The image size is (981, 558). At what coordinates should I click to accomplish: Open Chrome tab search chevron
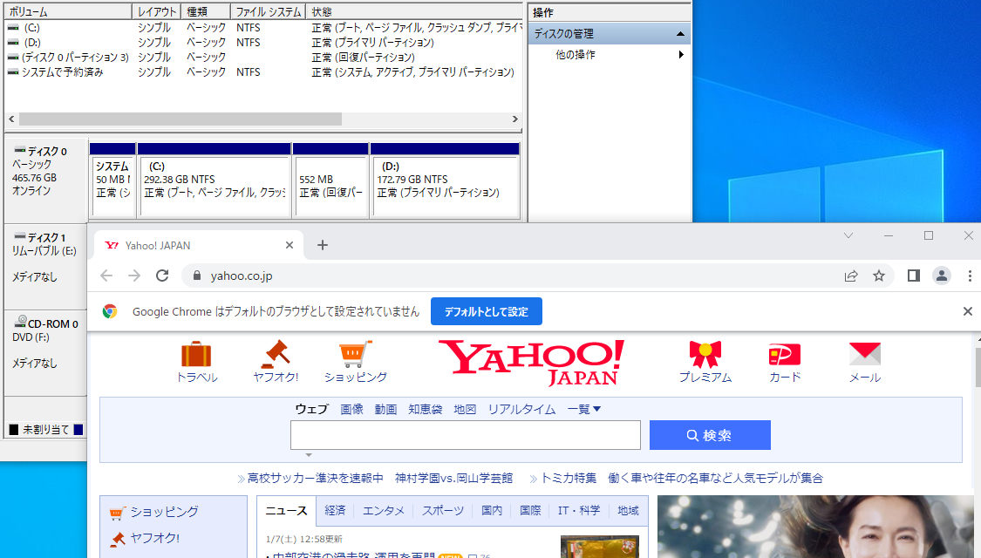coord(848,235)
